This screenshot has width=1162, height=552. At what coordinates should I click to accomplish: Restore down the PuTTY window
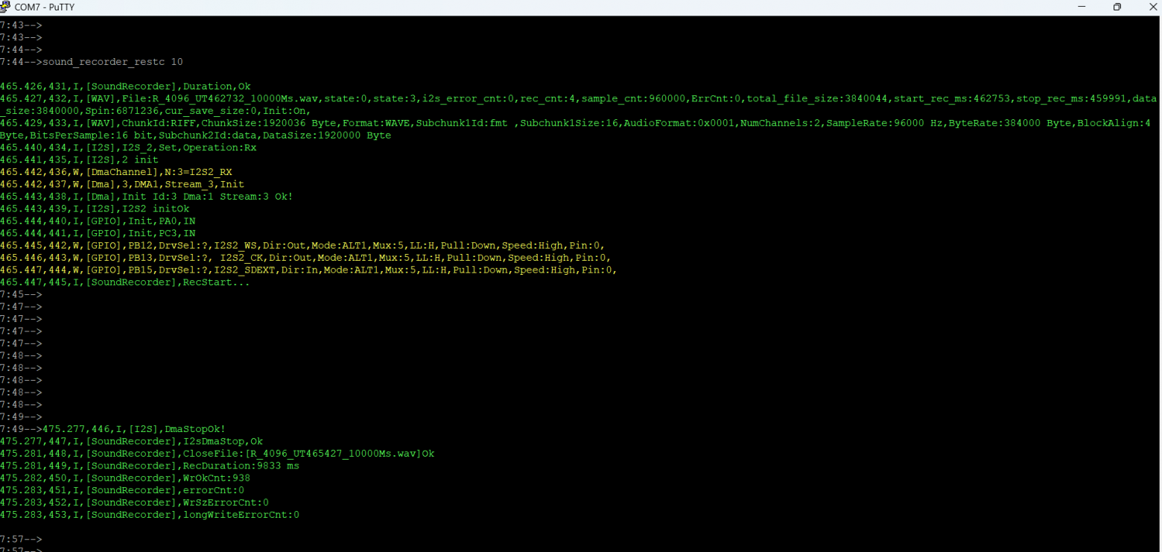(x=1117, y=7)
